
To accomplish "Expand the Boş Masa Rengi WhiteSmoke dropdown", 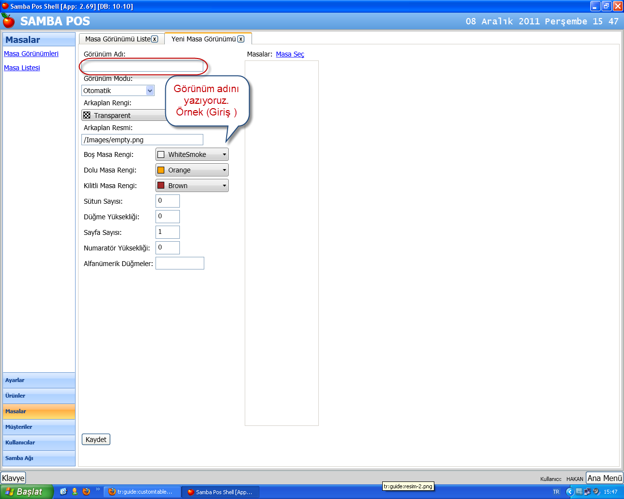I will click(224, 154).
